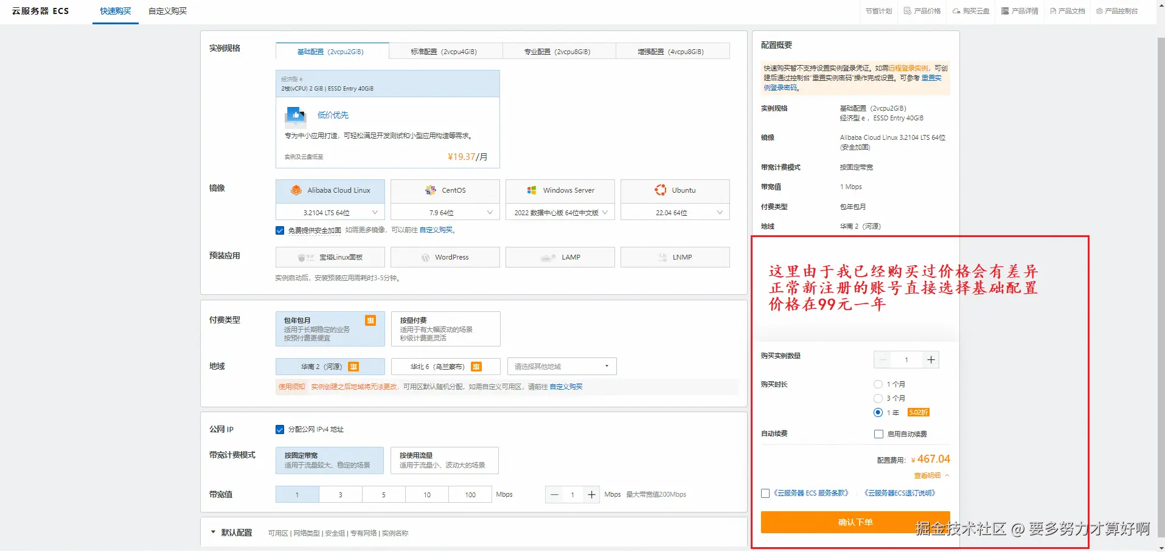Decrease 购买实例数量 with the minus button
1165x552 pixels.
click(882, 360)
